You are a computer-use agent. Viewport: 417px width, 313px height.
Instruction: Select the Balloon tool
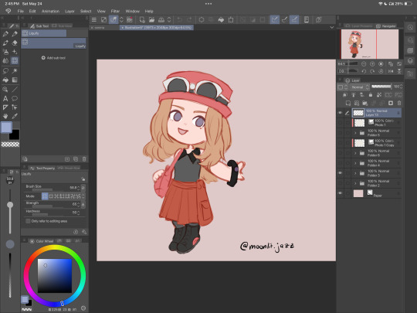[x=15, y=99]
